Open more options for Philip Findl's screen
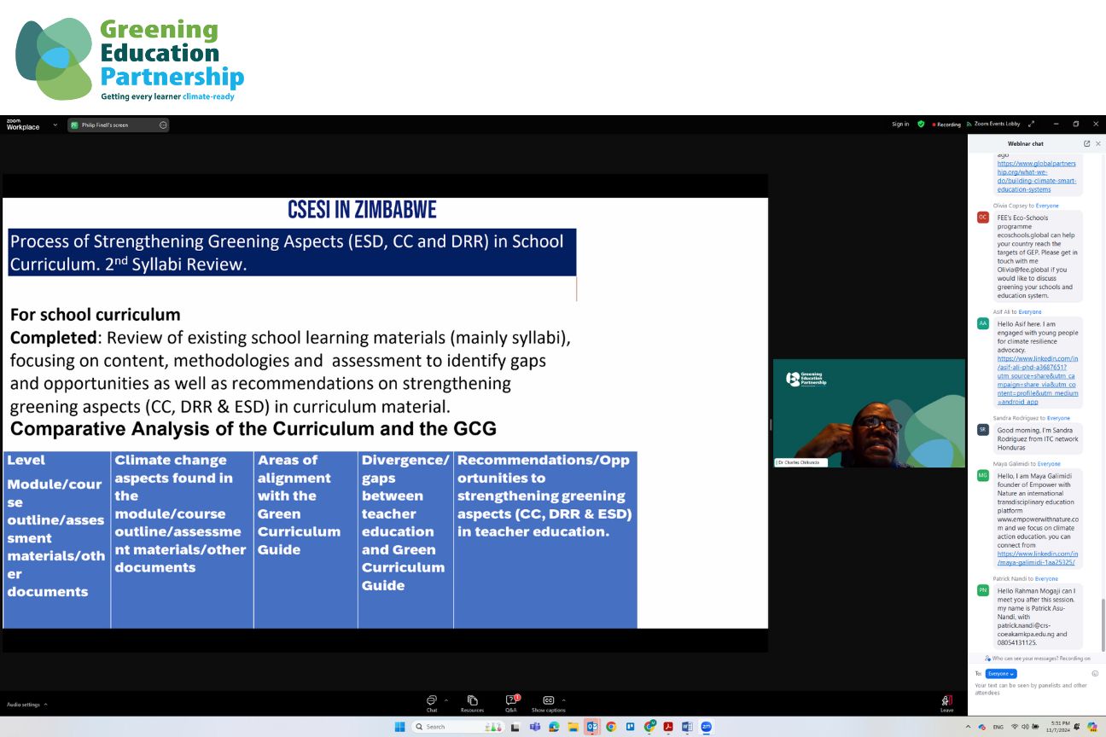Image resolution: width=1106 pixels, height=737 pixels. [163, 125]
